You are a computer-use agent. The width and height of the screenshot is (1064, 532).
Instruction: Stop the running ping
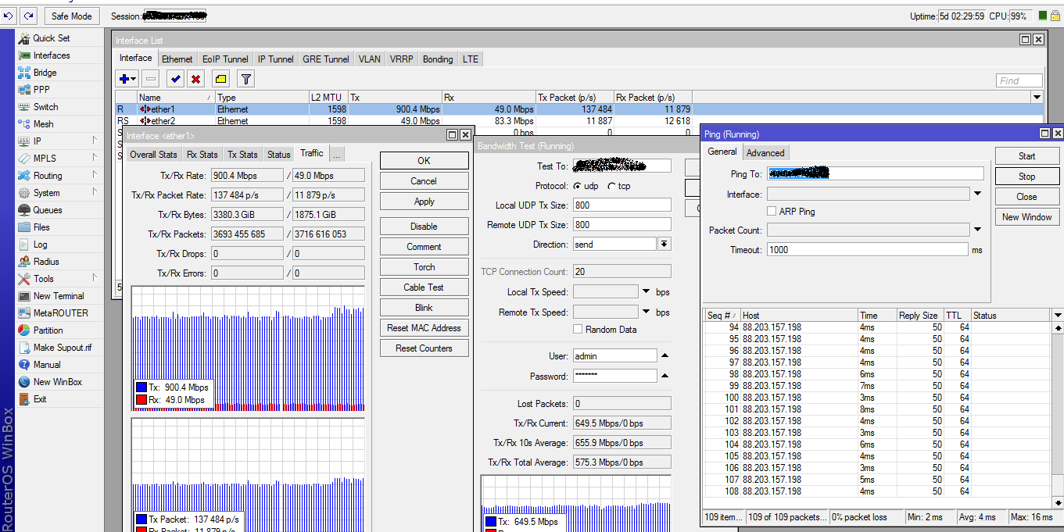1026,177
